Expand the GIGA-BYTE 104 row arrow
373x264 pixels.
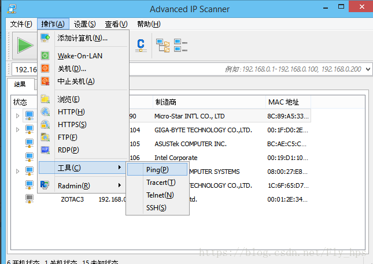17,130
